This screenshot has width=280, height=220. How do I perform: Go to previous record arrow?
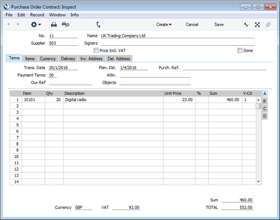tap(9, 24)
